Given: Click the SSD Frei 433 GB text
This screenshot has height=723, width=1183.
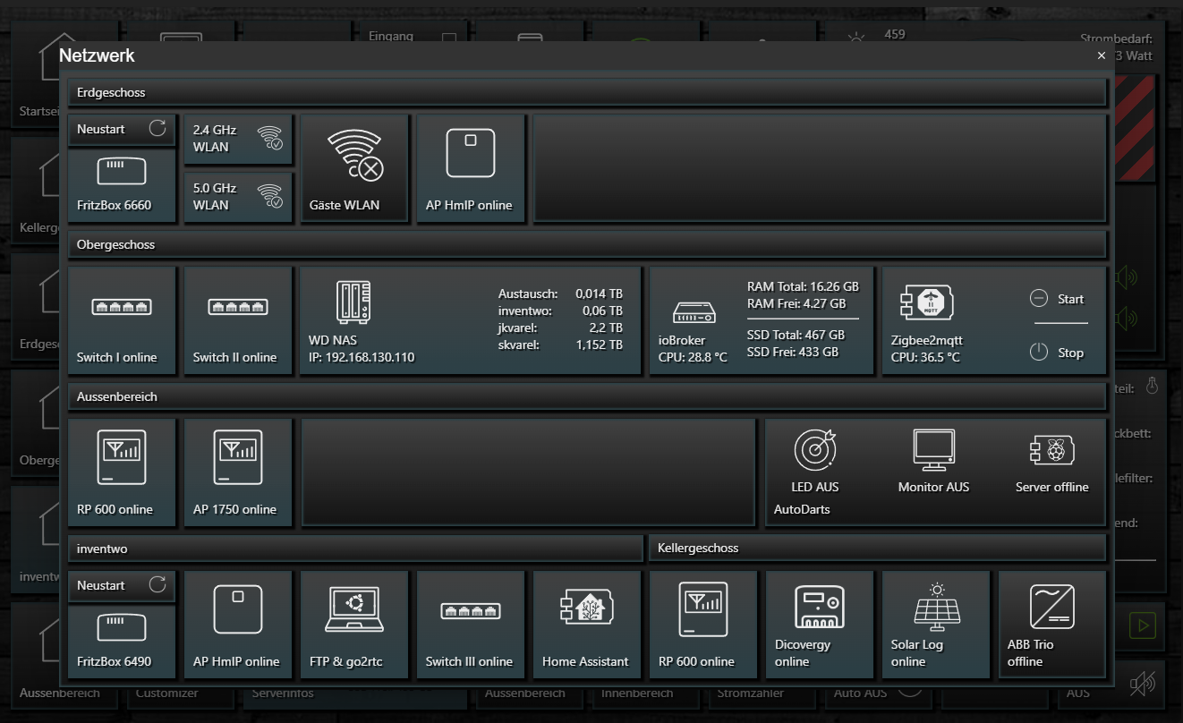Looking at the screenshot, I should [793, 352].
